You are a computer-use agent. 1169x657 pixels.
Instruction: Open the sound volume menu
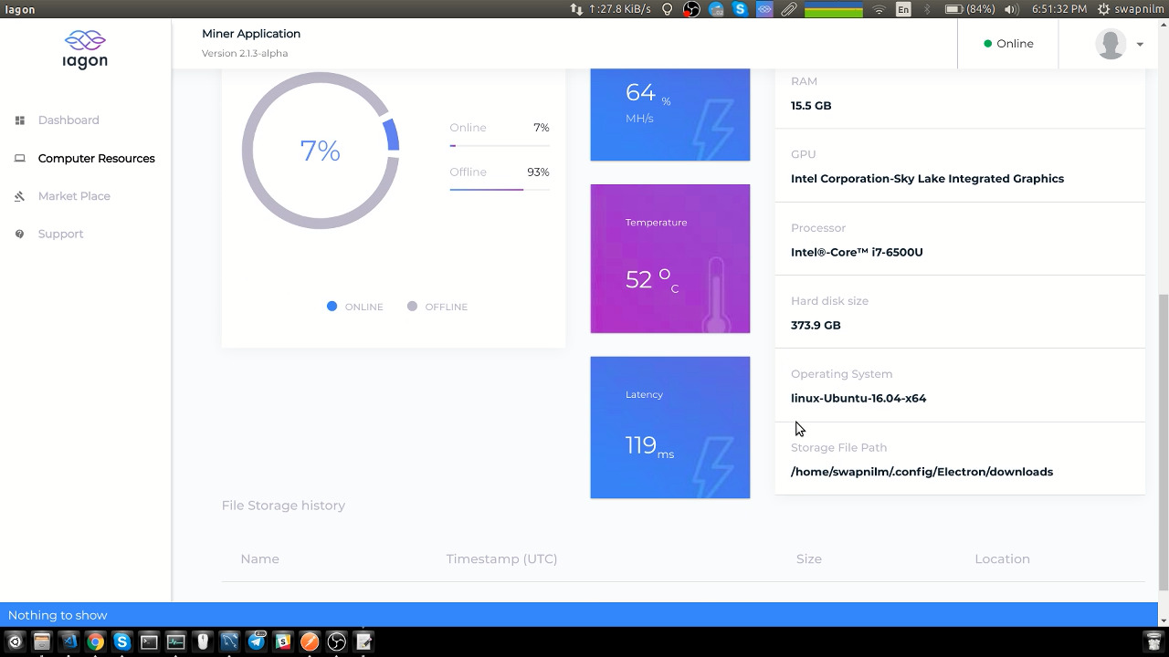1011,9
